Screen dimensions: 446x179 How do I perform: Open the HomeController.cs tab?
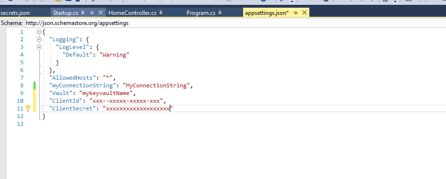(x=132, y=13)
